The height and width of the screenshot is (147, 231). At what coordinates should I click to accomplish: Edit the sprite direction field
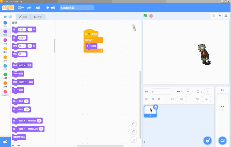(206, 99)
